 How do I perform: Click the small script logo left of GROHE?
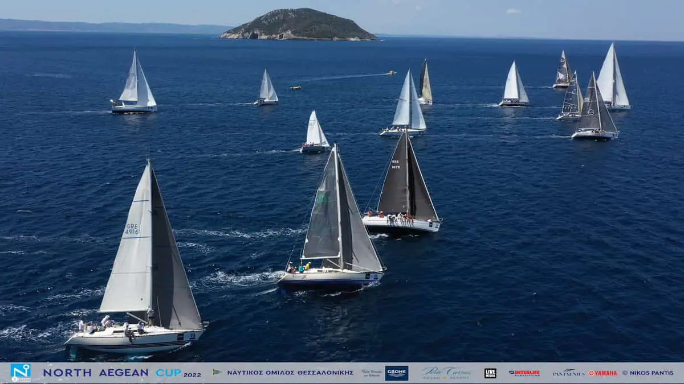click(372, 373)
